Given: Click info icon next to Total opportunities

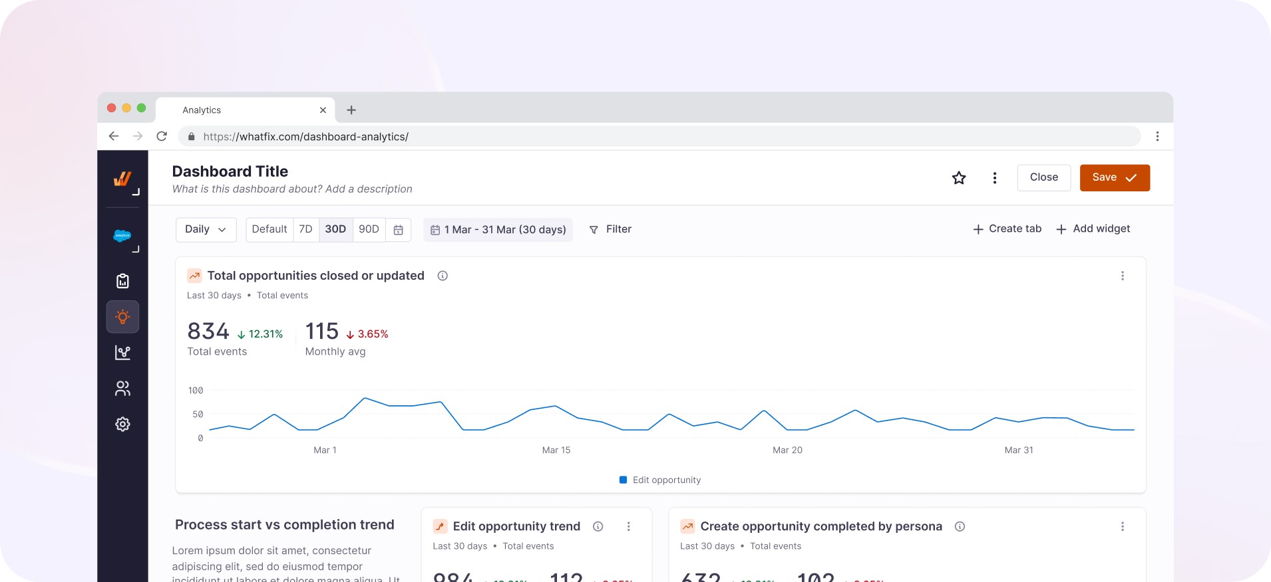Looking at the screenshot, I should 443,276.
